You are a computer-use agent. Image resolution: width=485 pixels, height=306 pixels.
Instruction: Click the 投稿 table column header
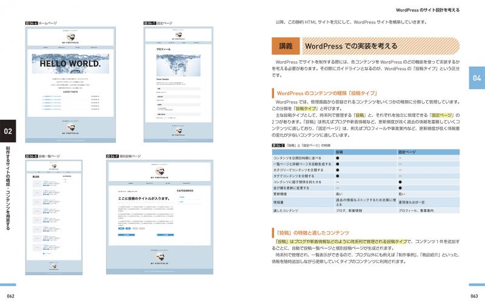click(x=339, y=152)
